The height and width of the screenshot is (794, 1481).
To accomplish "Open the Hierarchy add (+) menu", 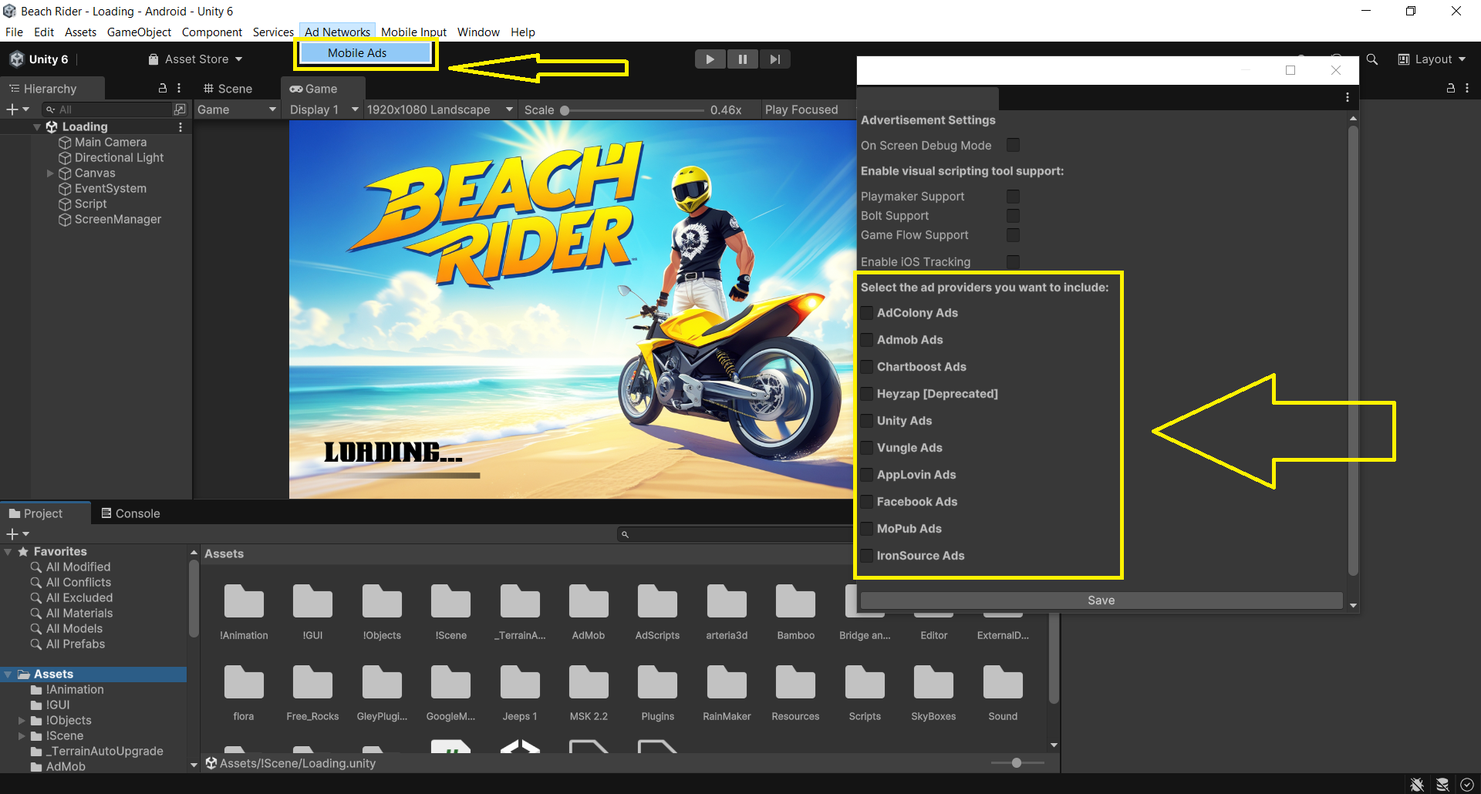I will (17, 109).
